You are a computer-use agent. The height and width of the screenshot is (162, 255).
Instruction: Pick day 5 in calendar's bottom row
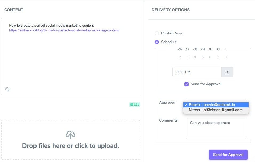pyautogui.click(x=202, y=57)
